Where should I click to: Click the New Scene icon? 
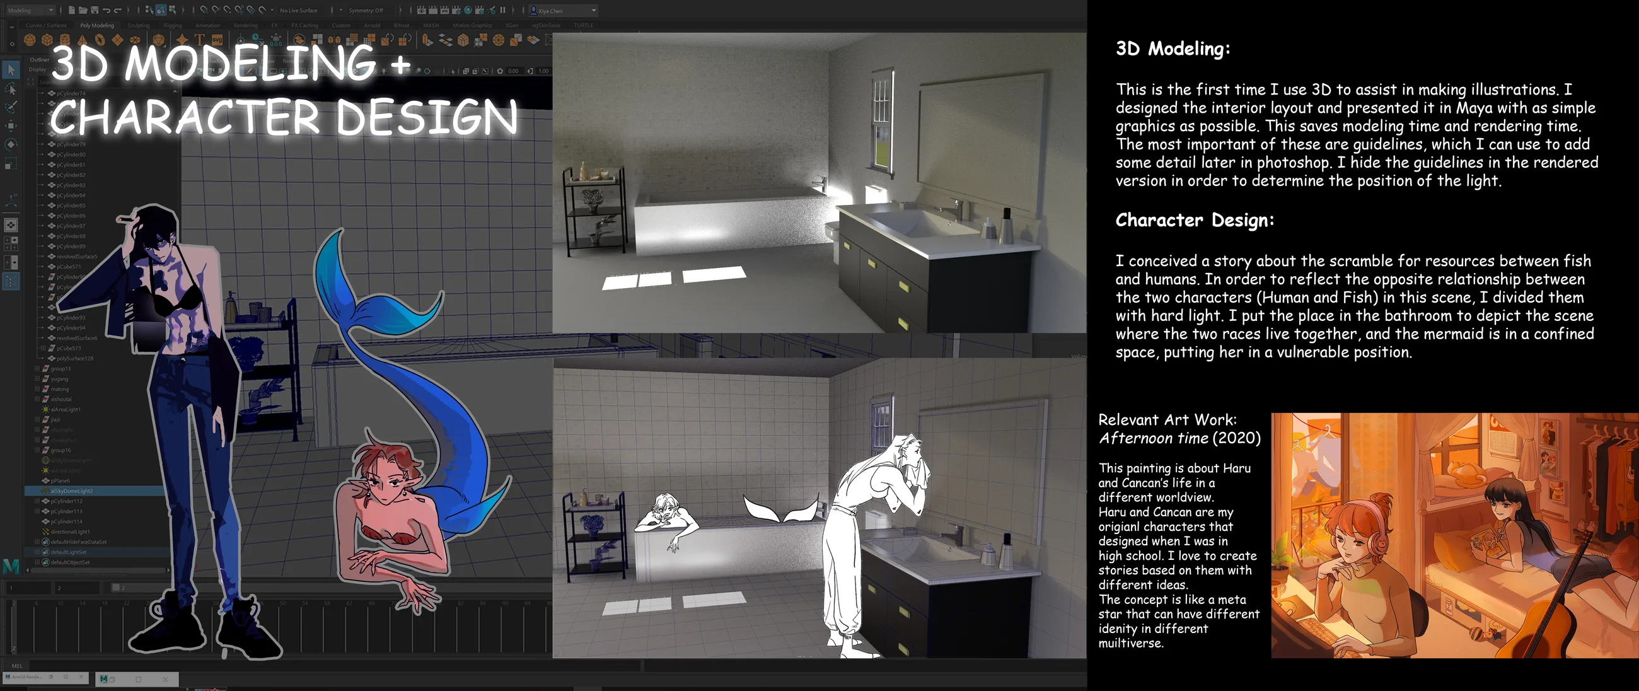(x=72, y=10)
